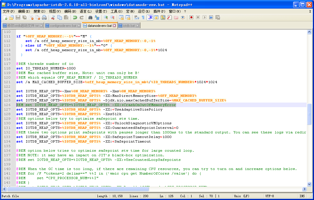Click the user-defined language icon

click(156, 18)
